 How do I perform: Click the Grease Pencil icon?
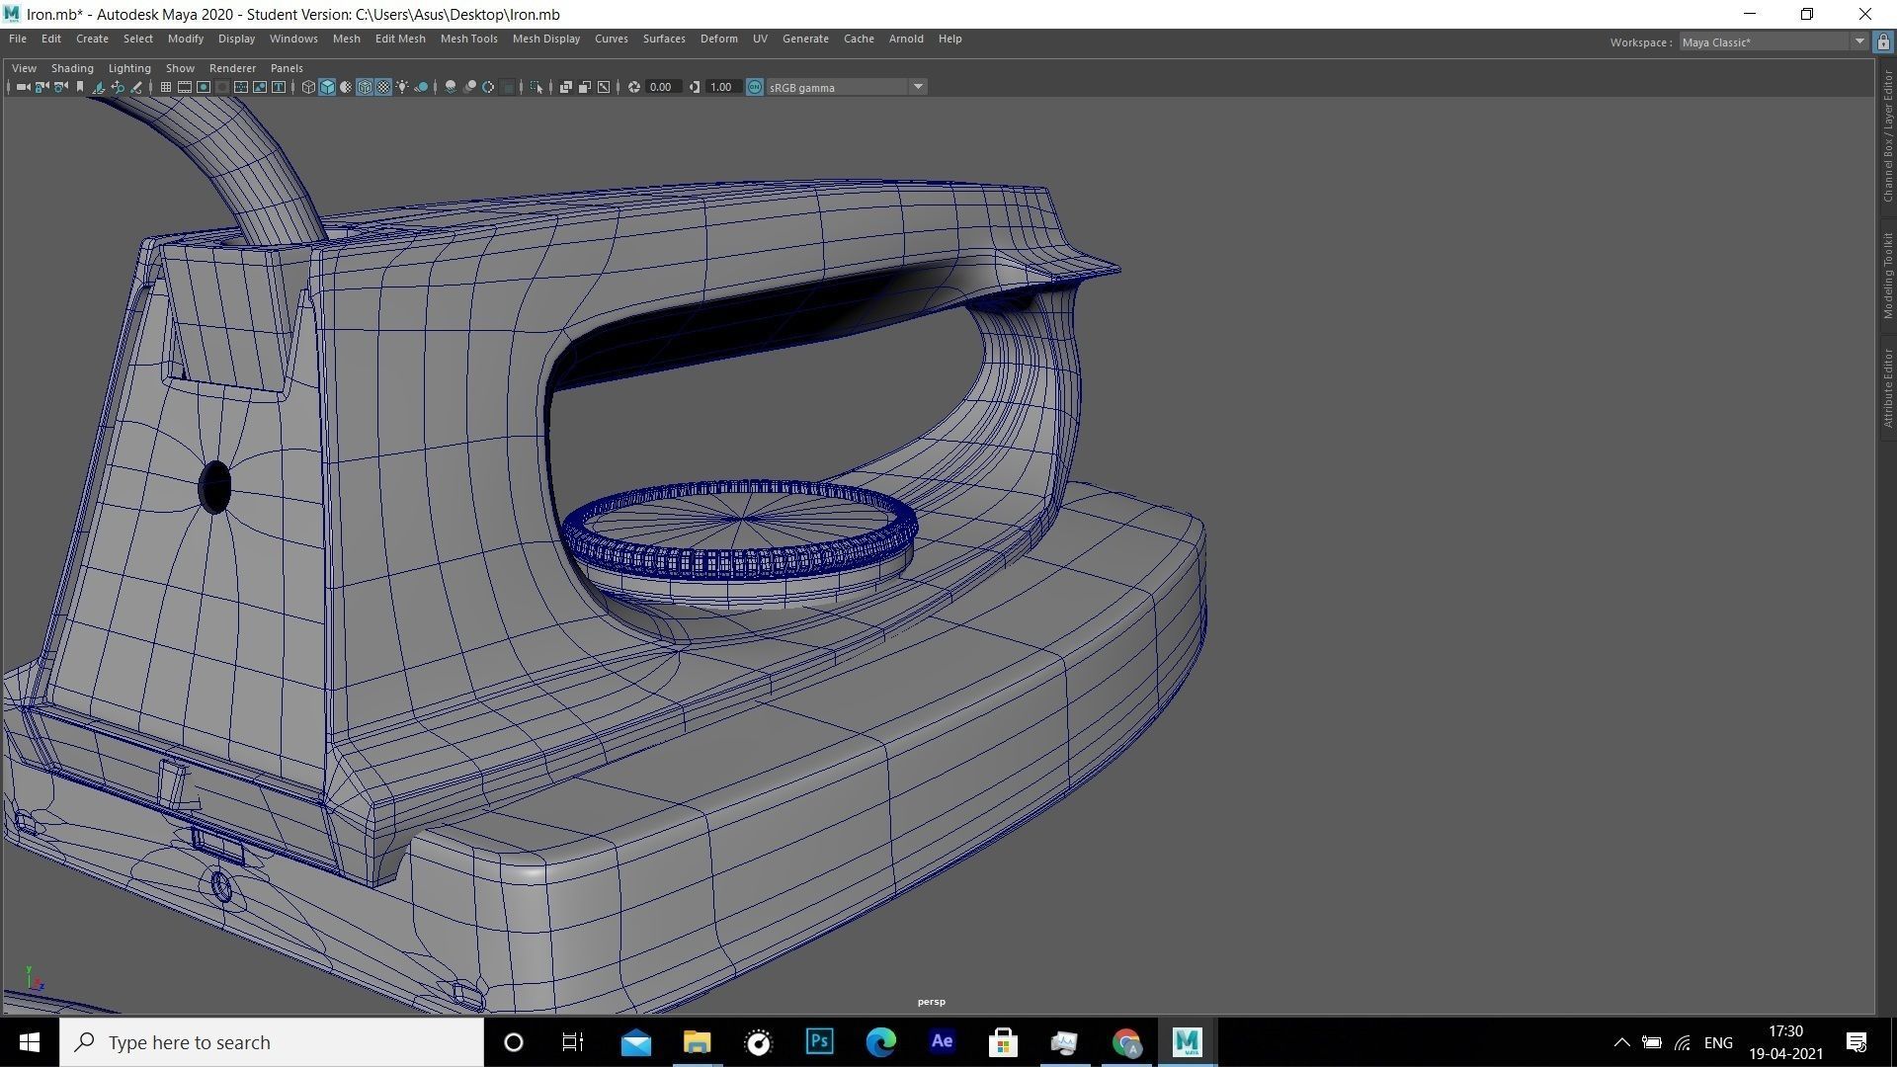(136, 87)
